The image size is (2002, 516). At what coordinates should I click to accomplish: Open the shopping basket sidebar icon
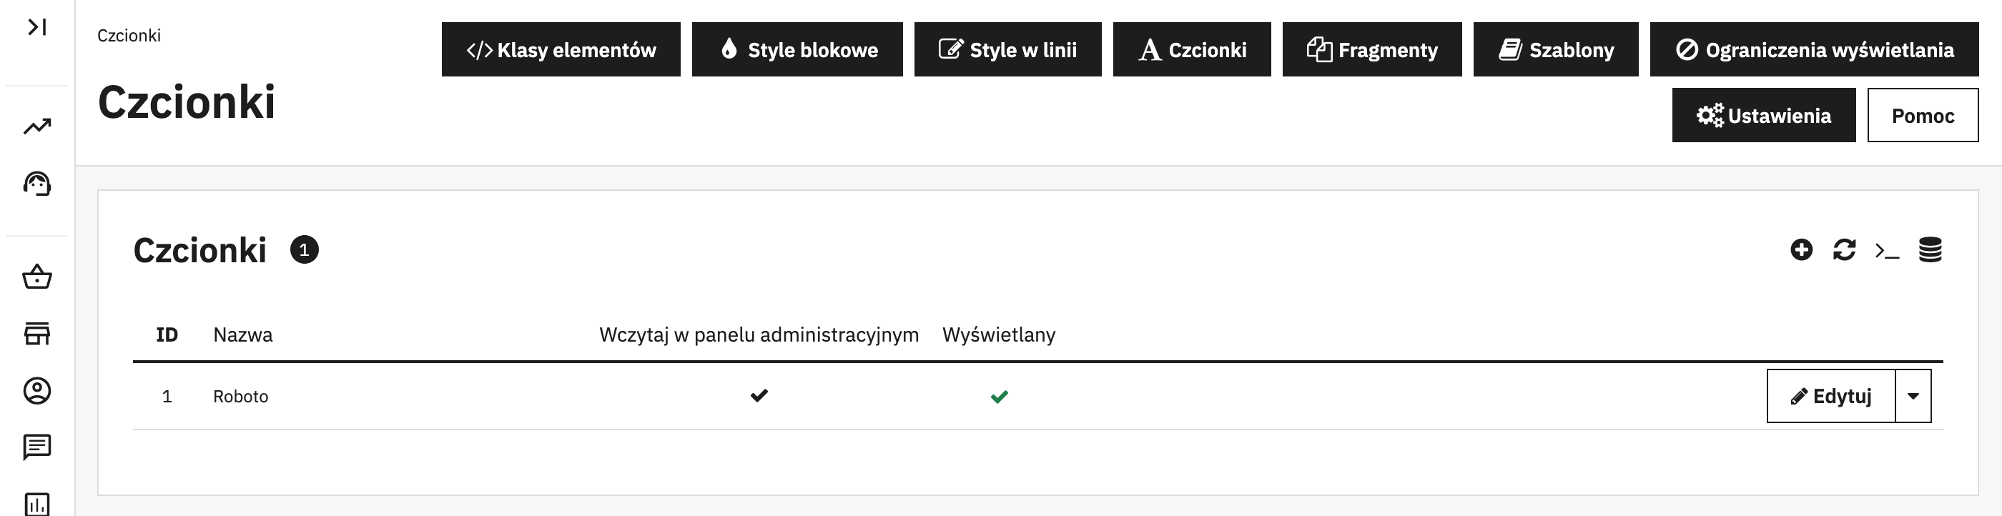(36, 277)
